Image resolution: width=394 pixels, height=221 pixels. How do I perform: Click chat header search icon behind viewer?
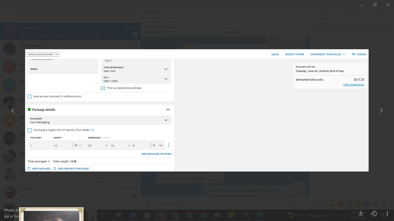tap(281, 15)
